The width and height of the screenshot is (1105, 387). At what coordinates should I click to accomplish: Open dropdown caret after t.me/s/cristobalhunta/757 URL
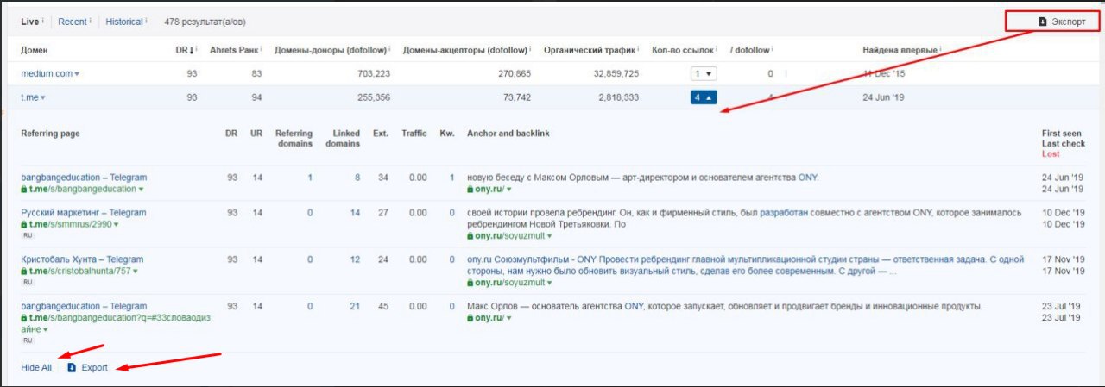click(134, 272)
